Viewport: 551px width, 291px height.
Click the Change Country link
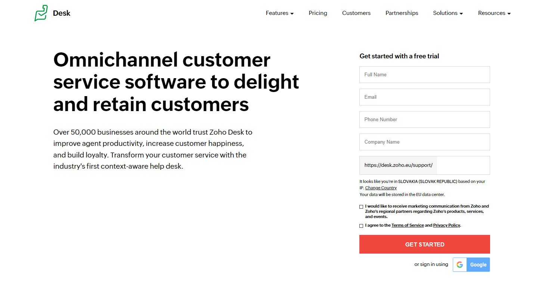click(381, 188)
